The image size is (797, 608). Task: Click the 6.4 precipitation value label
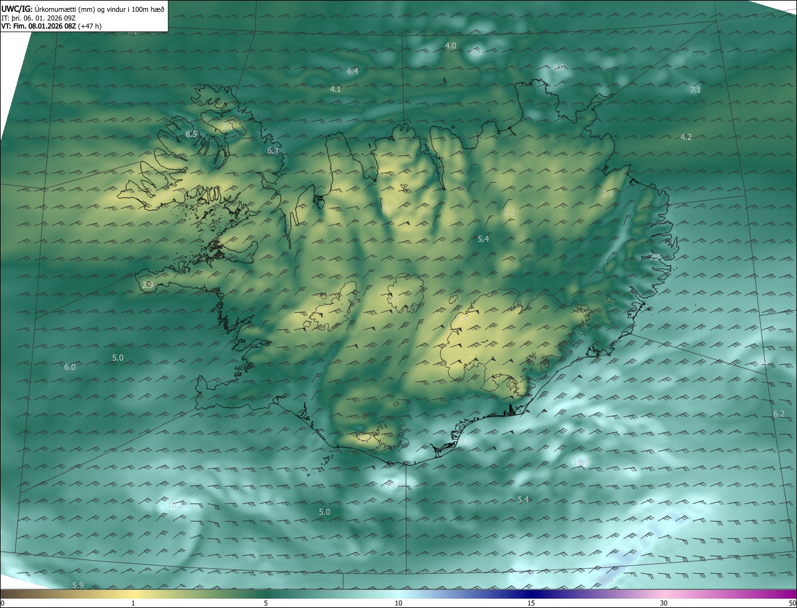click(352, 71)
